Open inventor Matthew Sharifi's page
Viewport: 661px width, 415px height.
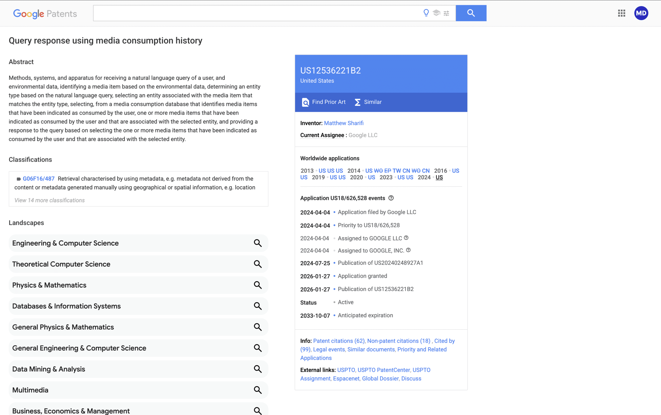(343, 123)
